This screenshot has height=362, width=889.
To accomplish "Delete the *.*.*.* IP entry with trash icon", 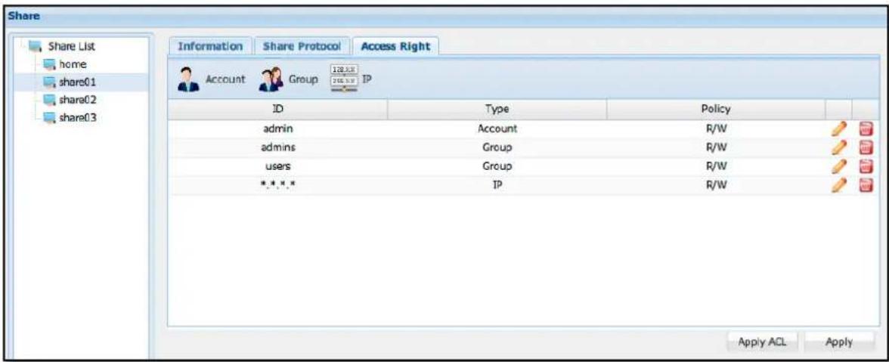I will (x=866, y=184).
